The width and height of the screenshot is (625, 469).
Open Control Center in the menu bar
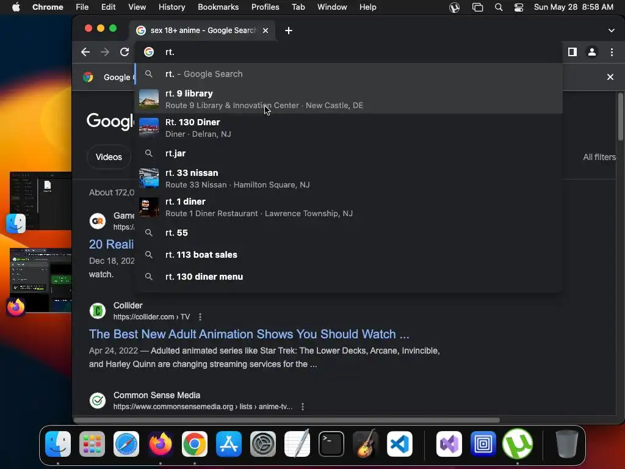click(519, 7)
